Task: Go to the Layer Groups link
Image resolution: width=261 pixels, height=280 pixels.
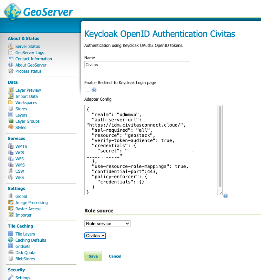Action: (x=28, y=121)
